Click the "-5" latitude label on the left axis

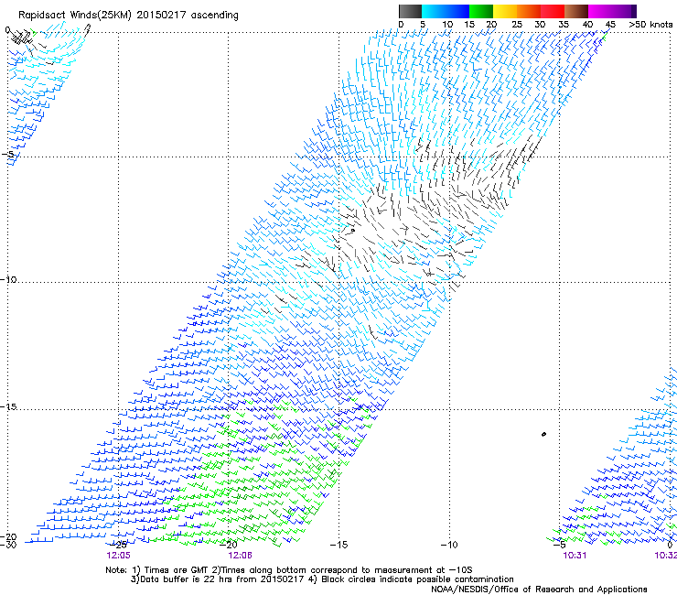pos(7,155)
